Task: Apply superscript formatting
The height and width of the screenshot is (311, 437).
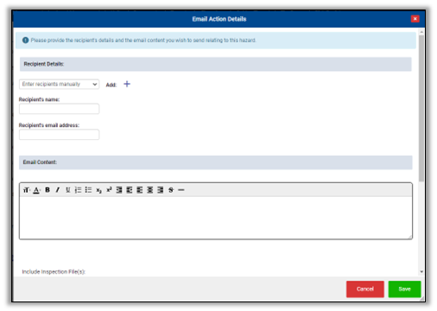Action: click(x=109, y=190)
